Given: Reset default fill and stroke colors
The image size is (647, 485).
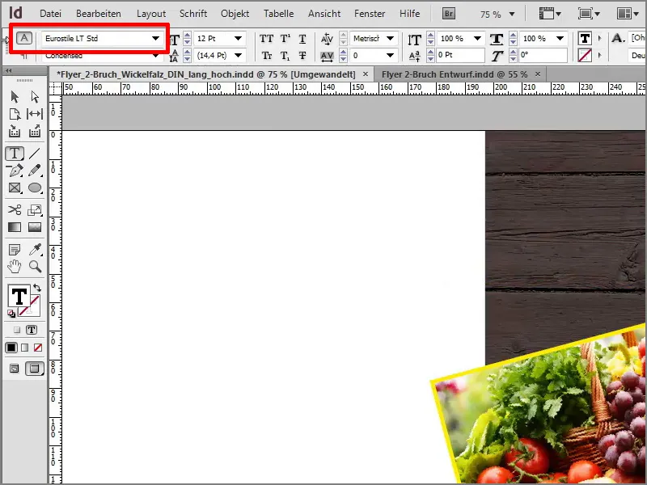Looking at the screenshot, I should point(11,314).
